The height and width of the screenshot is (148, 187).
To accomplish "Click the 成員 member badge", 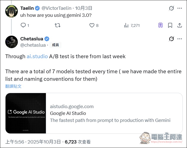I will (55, 45).
